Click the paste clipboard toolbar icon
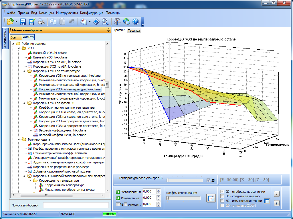 click(62, 22)
